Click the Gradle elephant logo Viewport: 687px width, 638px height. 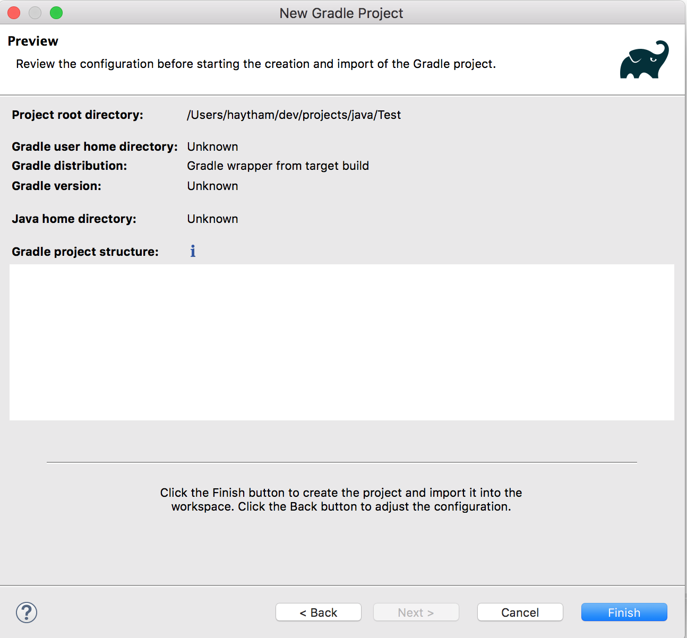(644, 59)
